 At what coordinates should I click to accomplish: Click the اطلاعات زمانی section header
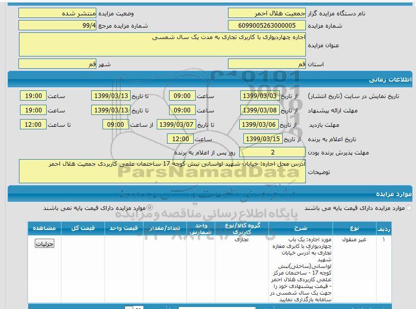coord(210,80)
